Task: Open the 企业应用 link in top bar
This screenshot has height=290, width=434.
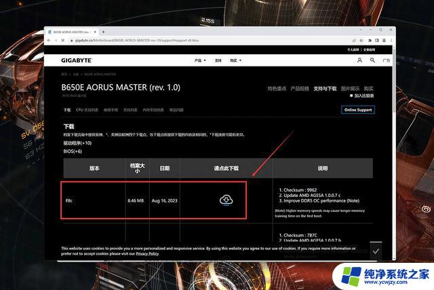Action: pos(369,50)
